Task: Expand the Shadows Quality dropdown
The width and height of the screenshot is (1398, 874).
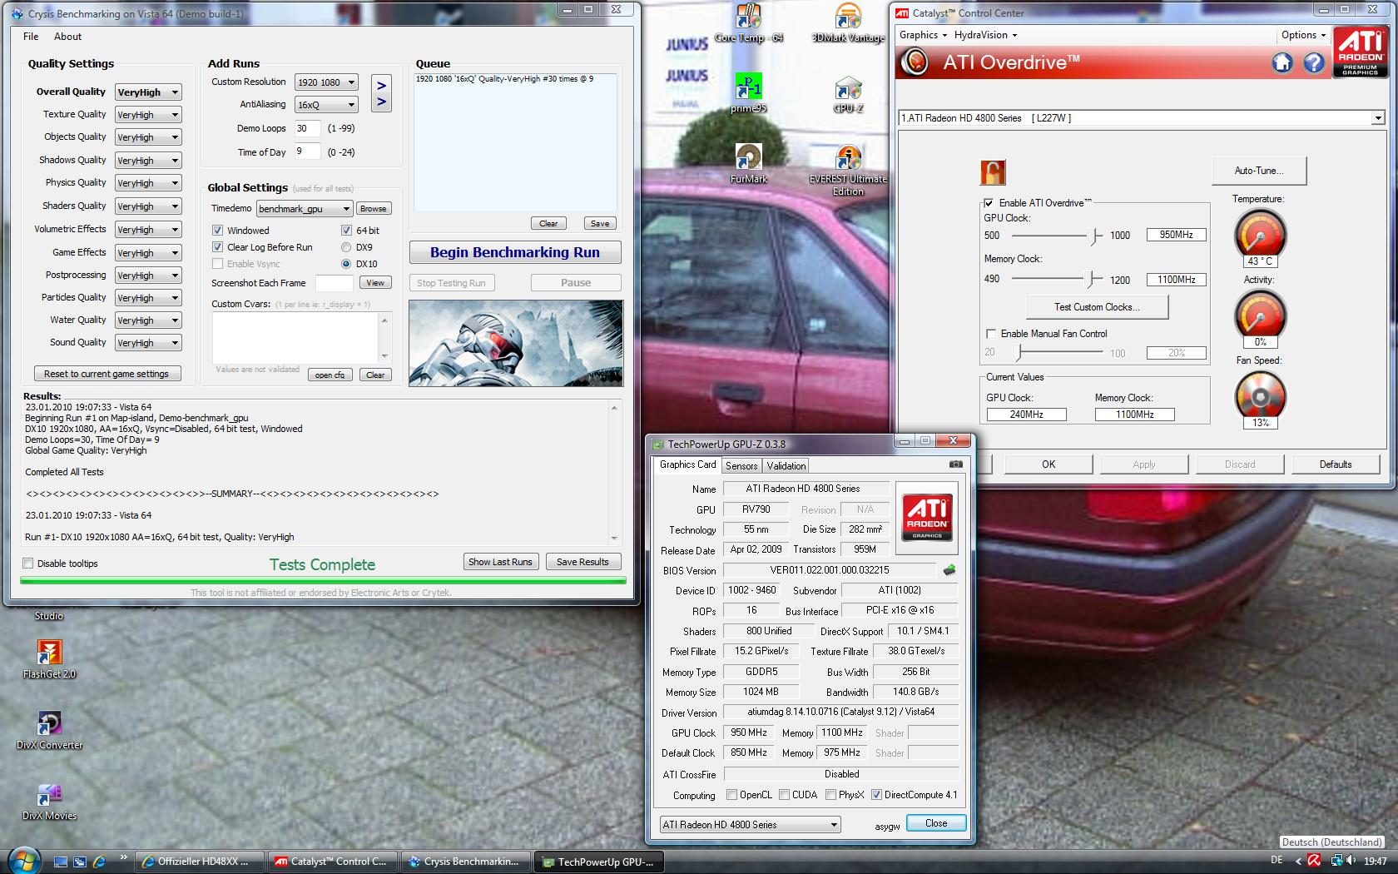Action: 148,161
